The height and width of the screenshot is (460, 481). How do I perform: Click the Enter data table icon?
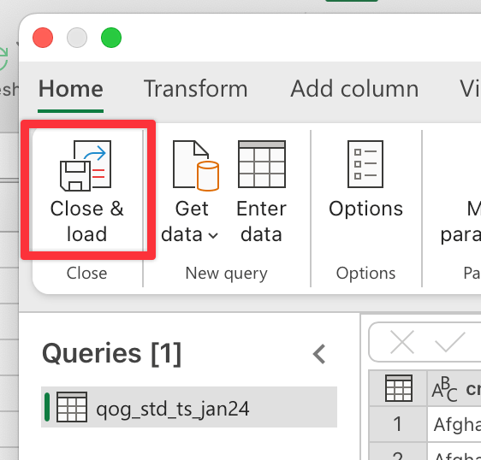tap(262, 164)
